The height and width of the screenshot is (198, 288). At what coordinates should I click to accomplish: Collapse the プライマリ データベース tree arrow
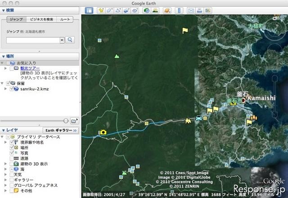[x=2, y=137]
